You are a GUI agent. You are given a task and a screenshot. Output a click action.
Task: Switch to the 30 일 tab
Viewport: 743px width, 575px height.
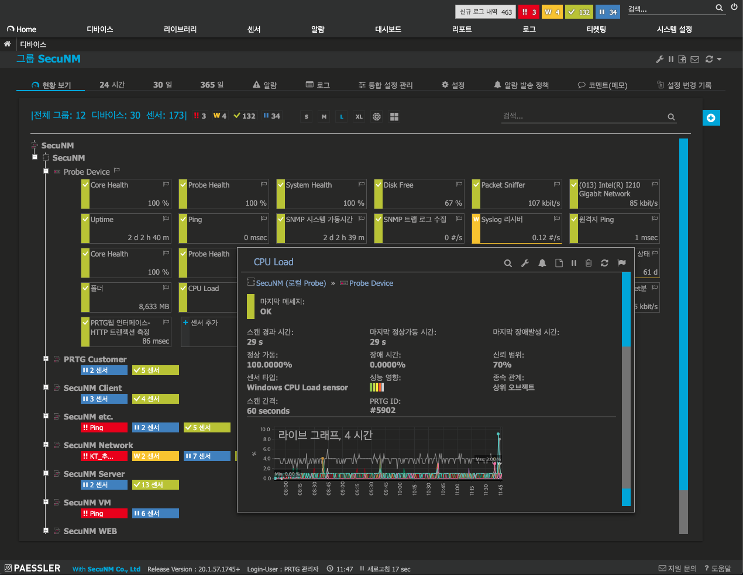tap(163, 85)
